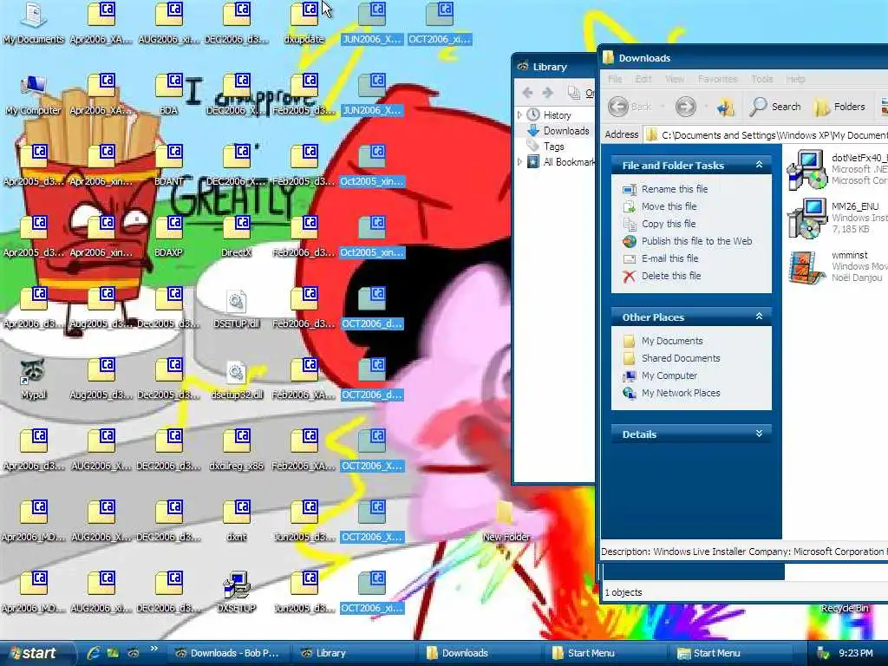Viewport: 888px width, 666px height.
Task: Select History in Library sidebar
Action: click(557, 115)
